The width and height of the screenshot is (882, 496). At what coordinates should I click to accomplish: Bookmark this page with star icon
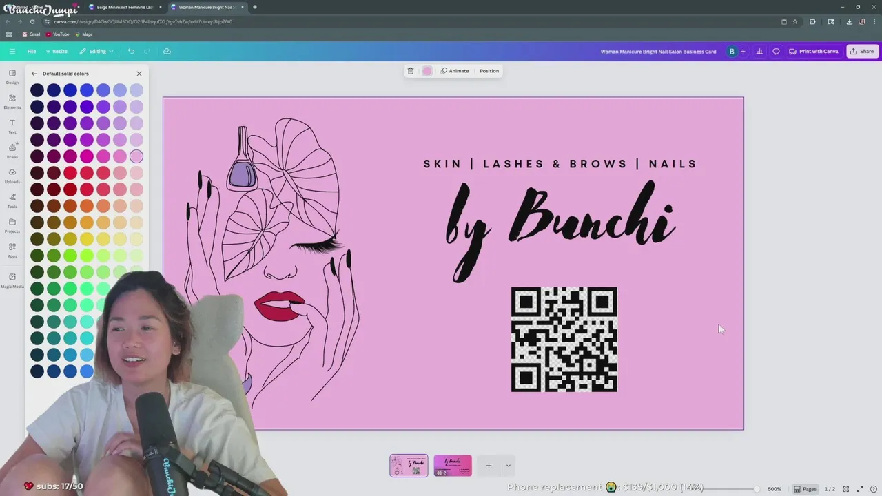pyautogui.click(x=794, y=21)
